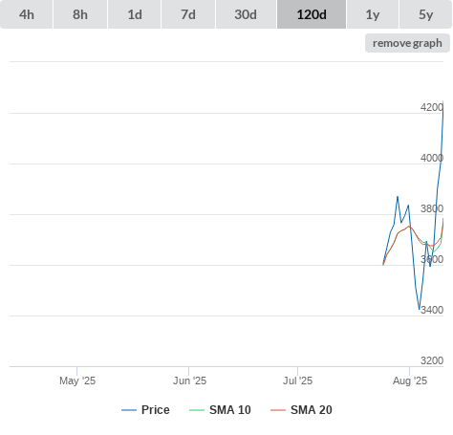This screenshot has height=435, width=453.
Task: Click the Aug '25 axis tick label
Action: 410,381
